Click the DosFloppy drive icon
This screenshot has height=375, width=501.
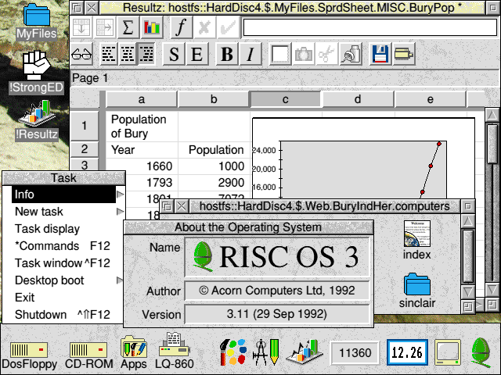29,355
